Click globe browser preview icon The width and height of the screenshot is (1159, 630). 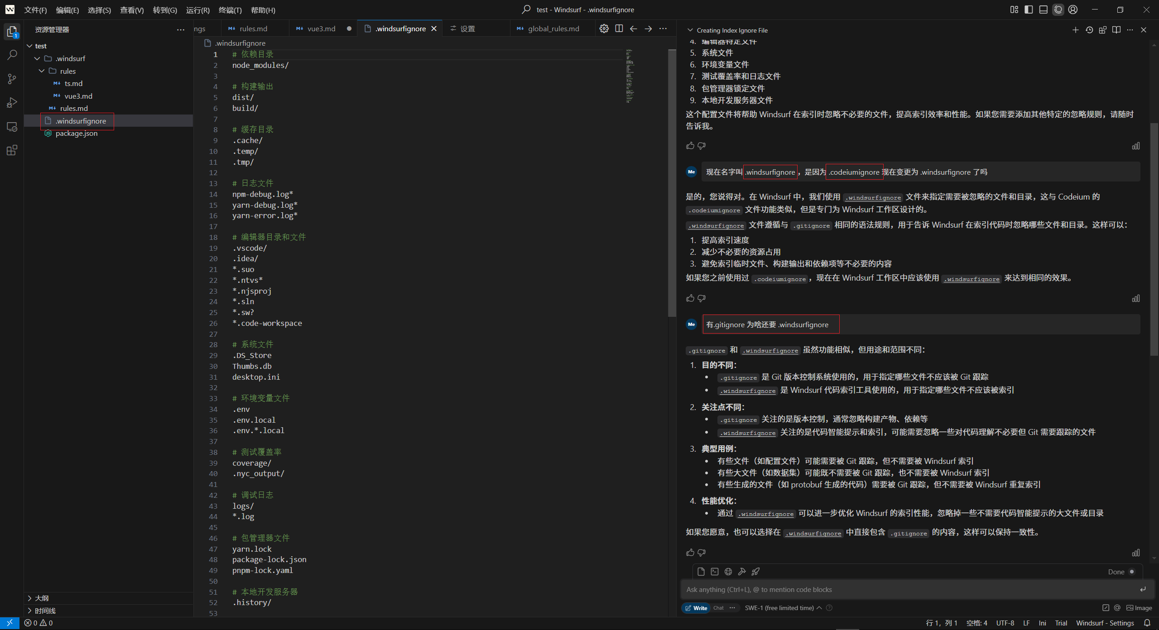click(x=728, y=572)
